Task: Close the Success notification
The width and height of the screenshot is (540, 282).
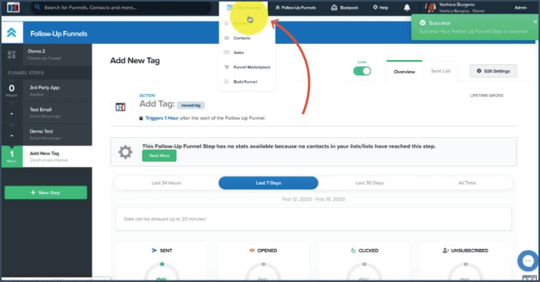Action: (x=535, y=22)
